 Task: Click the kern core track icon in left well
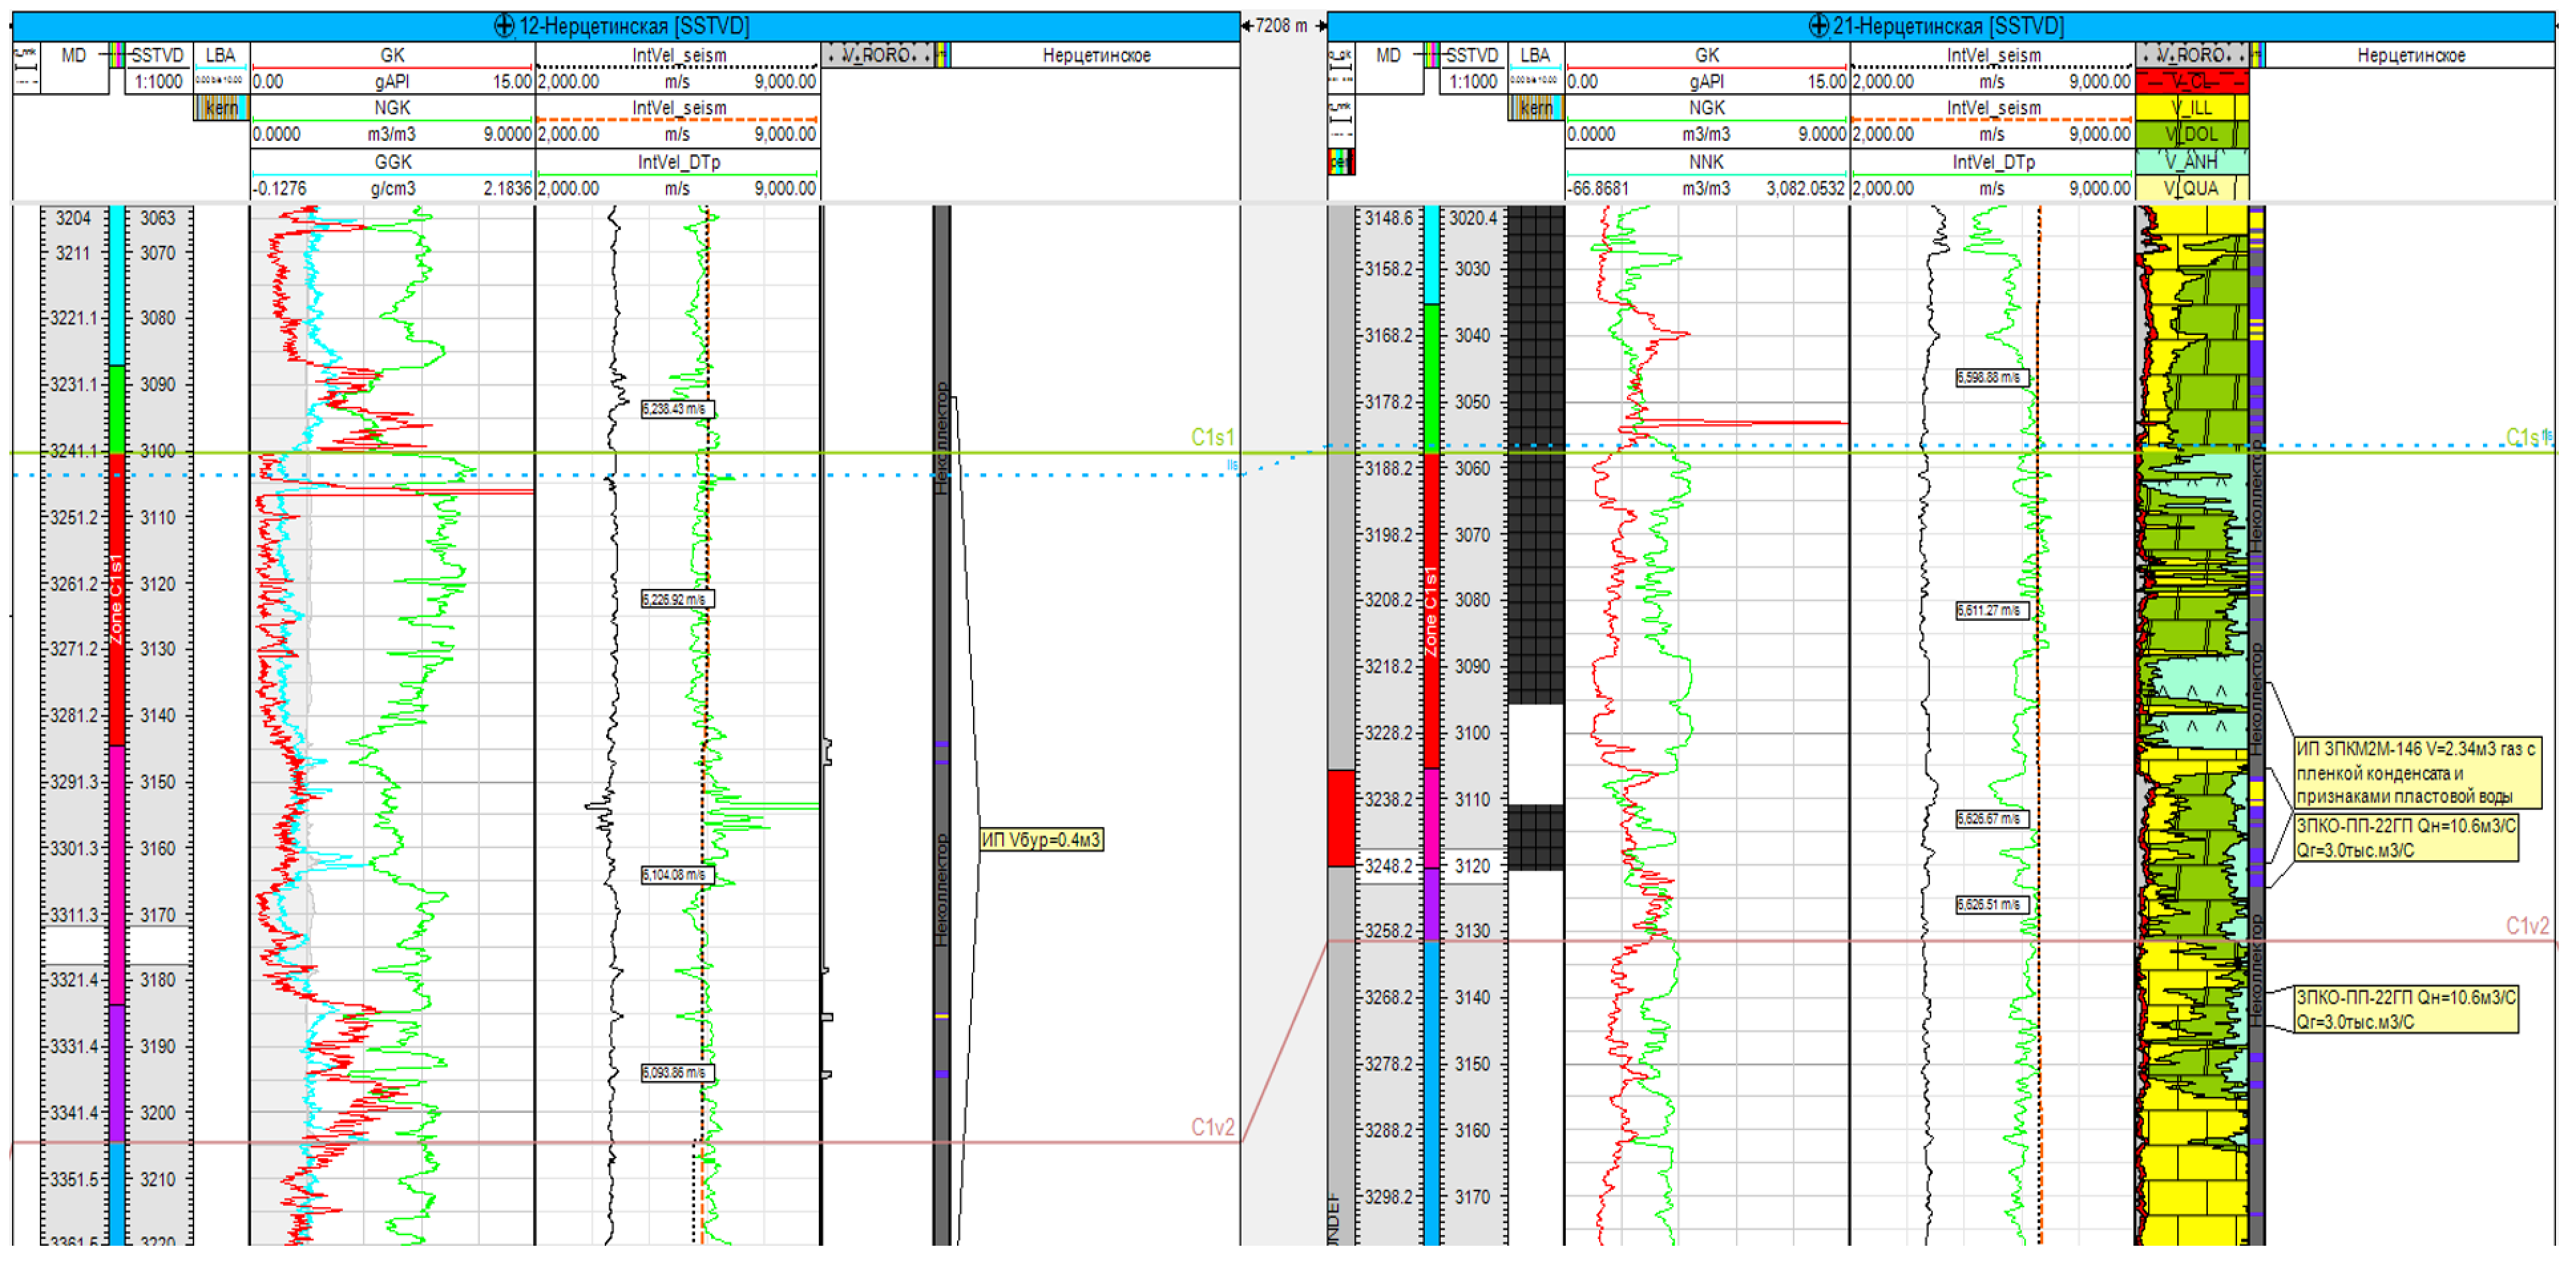click(x=221, y=108)
